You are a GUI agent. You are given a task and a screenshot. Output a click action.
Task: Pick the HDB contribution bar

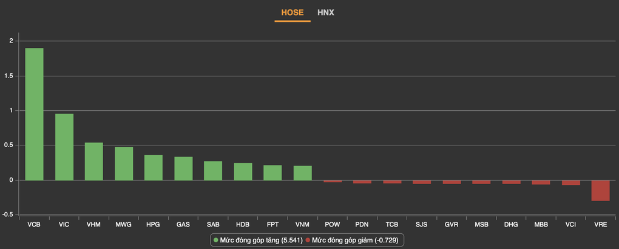click(x=243, y=172)
